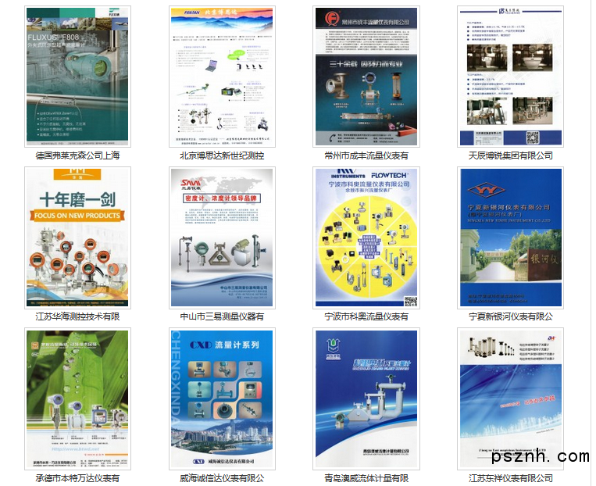Open the FLUXUS F808 brochure thumbnail

pos(78,77)
